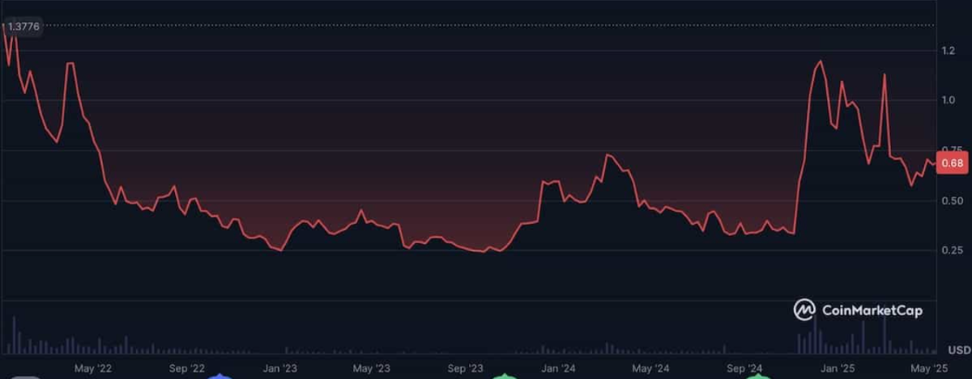Select the May '25 date label
The height and width of the screenshot is (379, 972).
point(930,368)
